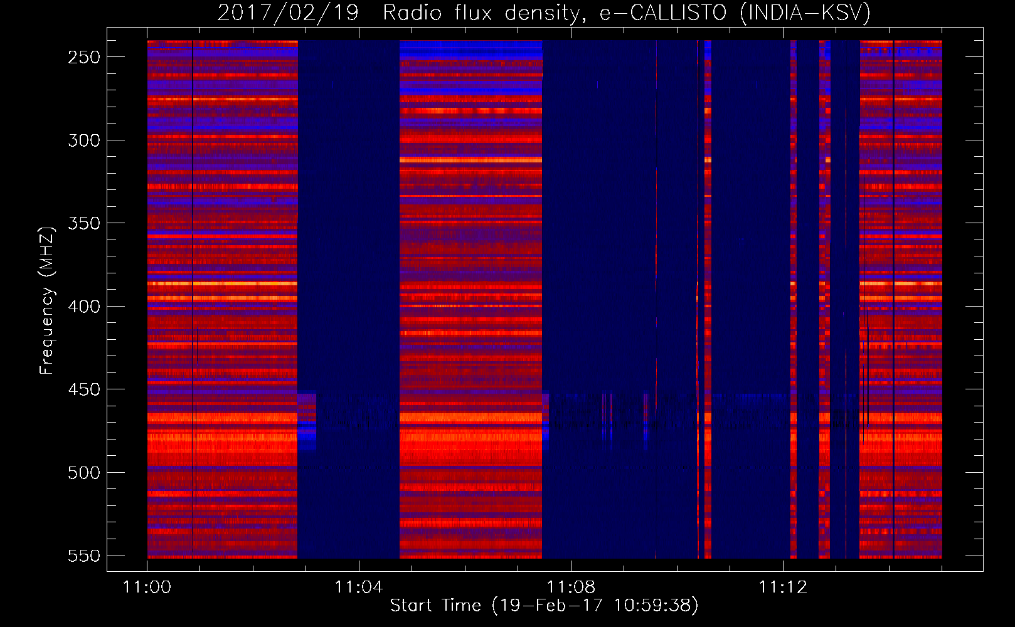This screenshot has height=627, width=1015.
Task: Click the 11:04 time tick label
Action: click(359, 587)
